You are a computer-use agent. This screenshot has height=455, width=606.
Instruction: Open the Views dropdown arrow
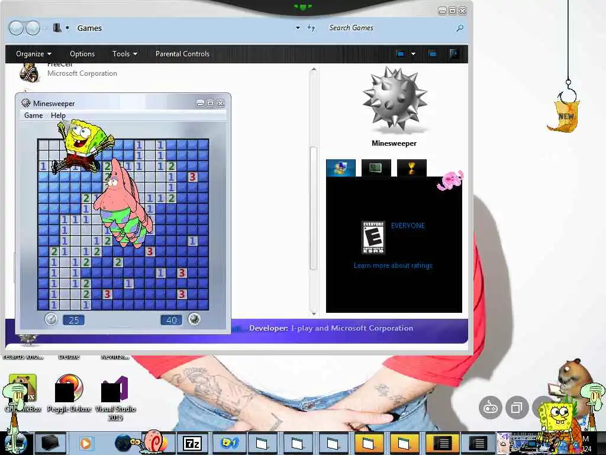tap(413, 54)
